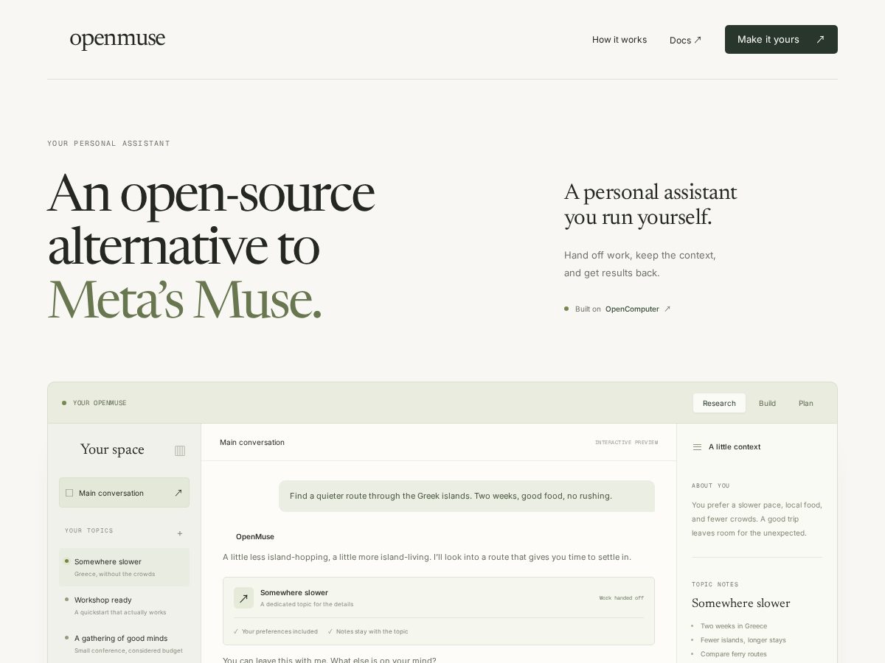
Task: Click the Two weeks in Greece note
Action: pyautogui.click(x=734, y=626)
